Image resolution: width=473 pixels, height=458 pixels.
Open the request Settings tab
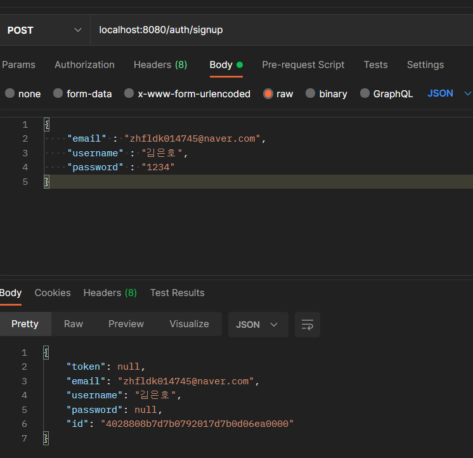425,65
